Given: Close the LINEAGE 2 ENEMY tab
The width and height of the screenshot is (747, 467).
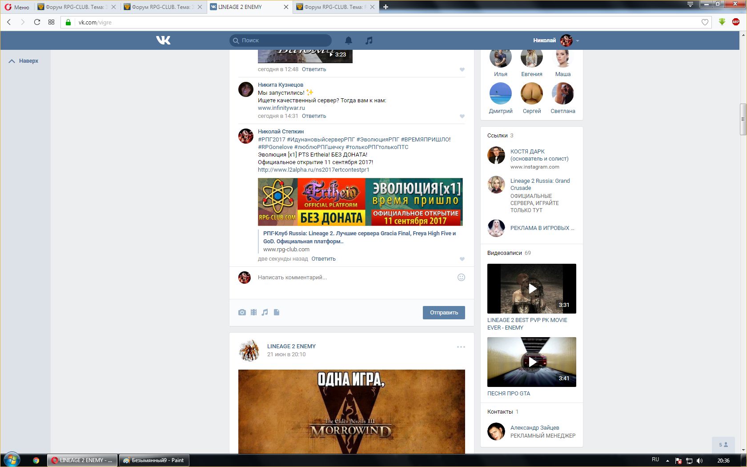Looking at the screenshot, I should coord(286,7).
